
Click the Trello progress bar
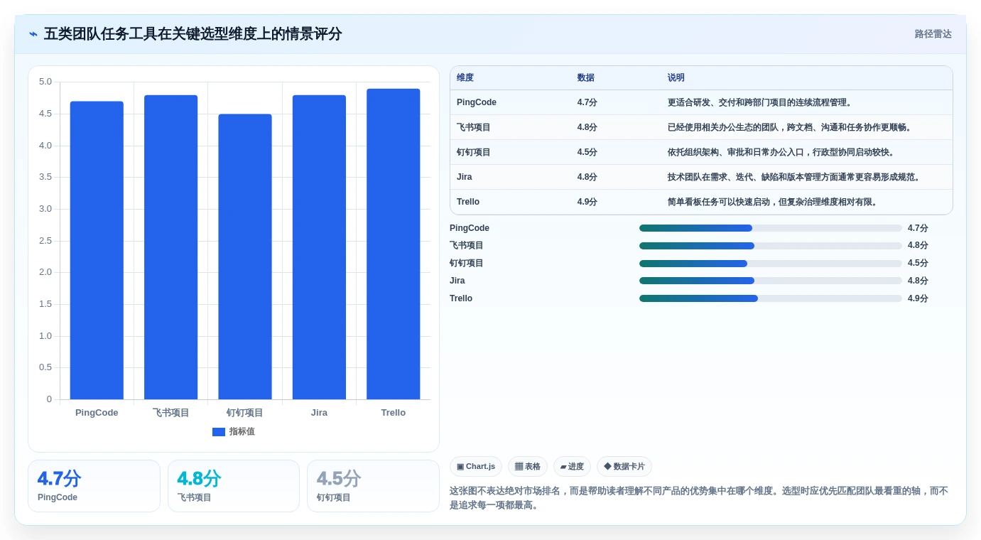[x=771, y=298]
